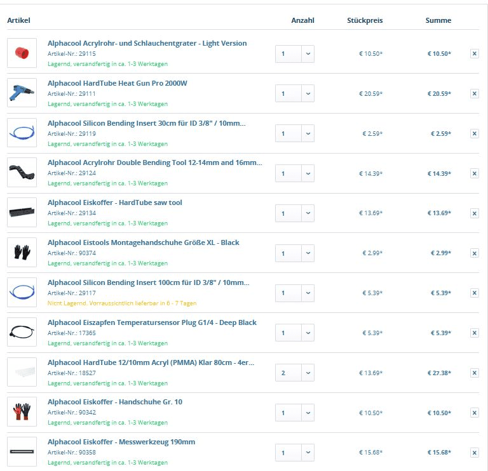Screen dimensions: 488x471
Task: Delete the Messwerkzeug 190mm cart row
Action: [x=474, y=453]
